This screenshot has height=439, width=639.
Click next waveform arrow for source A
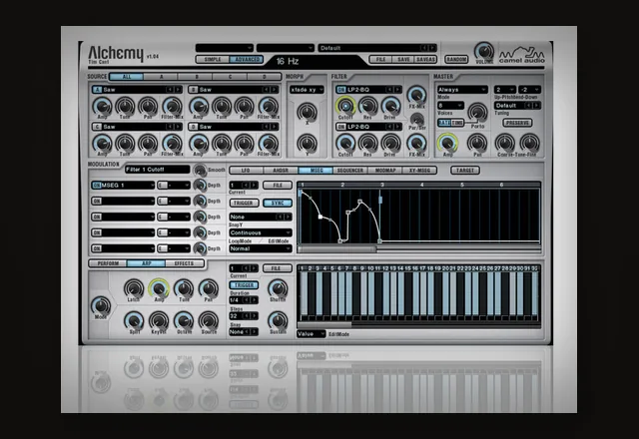coord(178,90)
